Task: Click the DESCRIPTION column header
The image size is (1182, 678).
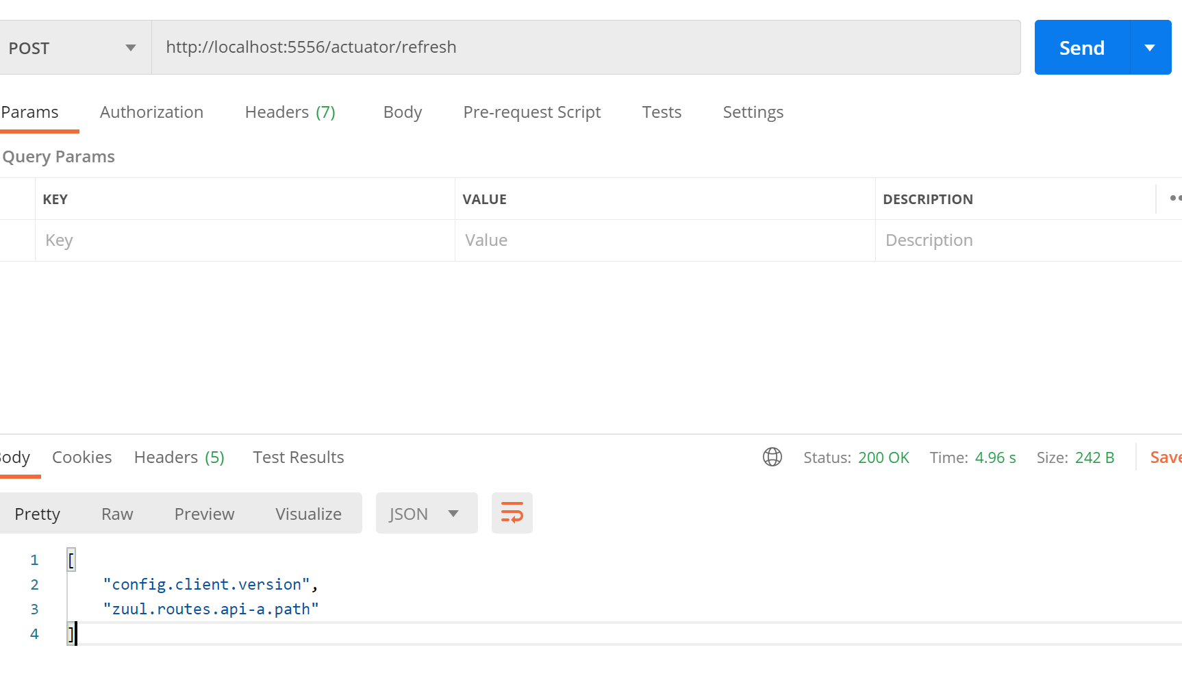Action: point(927,199)
